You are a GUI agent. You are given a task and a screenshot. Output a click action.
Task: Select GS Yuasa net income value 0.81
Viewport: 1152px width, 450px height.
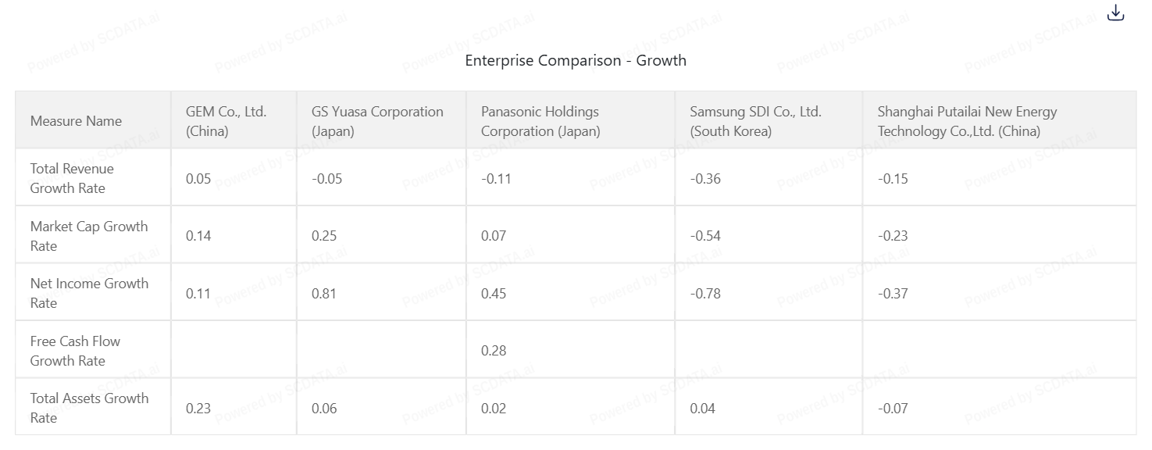tap(324, 294)
